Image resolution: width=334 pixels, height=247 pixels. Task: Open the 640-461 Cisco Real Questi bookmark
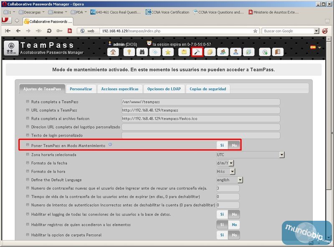pyautogui.click(x=116, y=12)
